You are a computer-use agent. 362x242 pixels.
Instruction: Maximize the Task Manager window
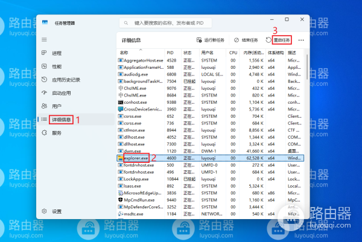(x=287, y=19)
